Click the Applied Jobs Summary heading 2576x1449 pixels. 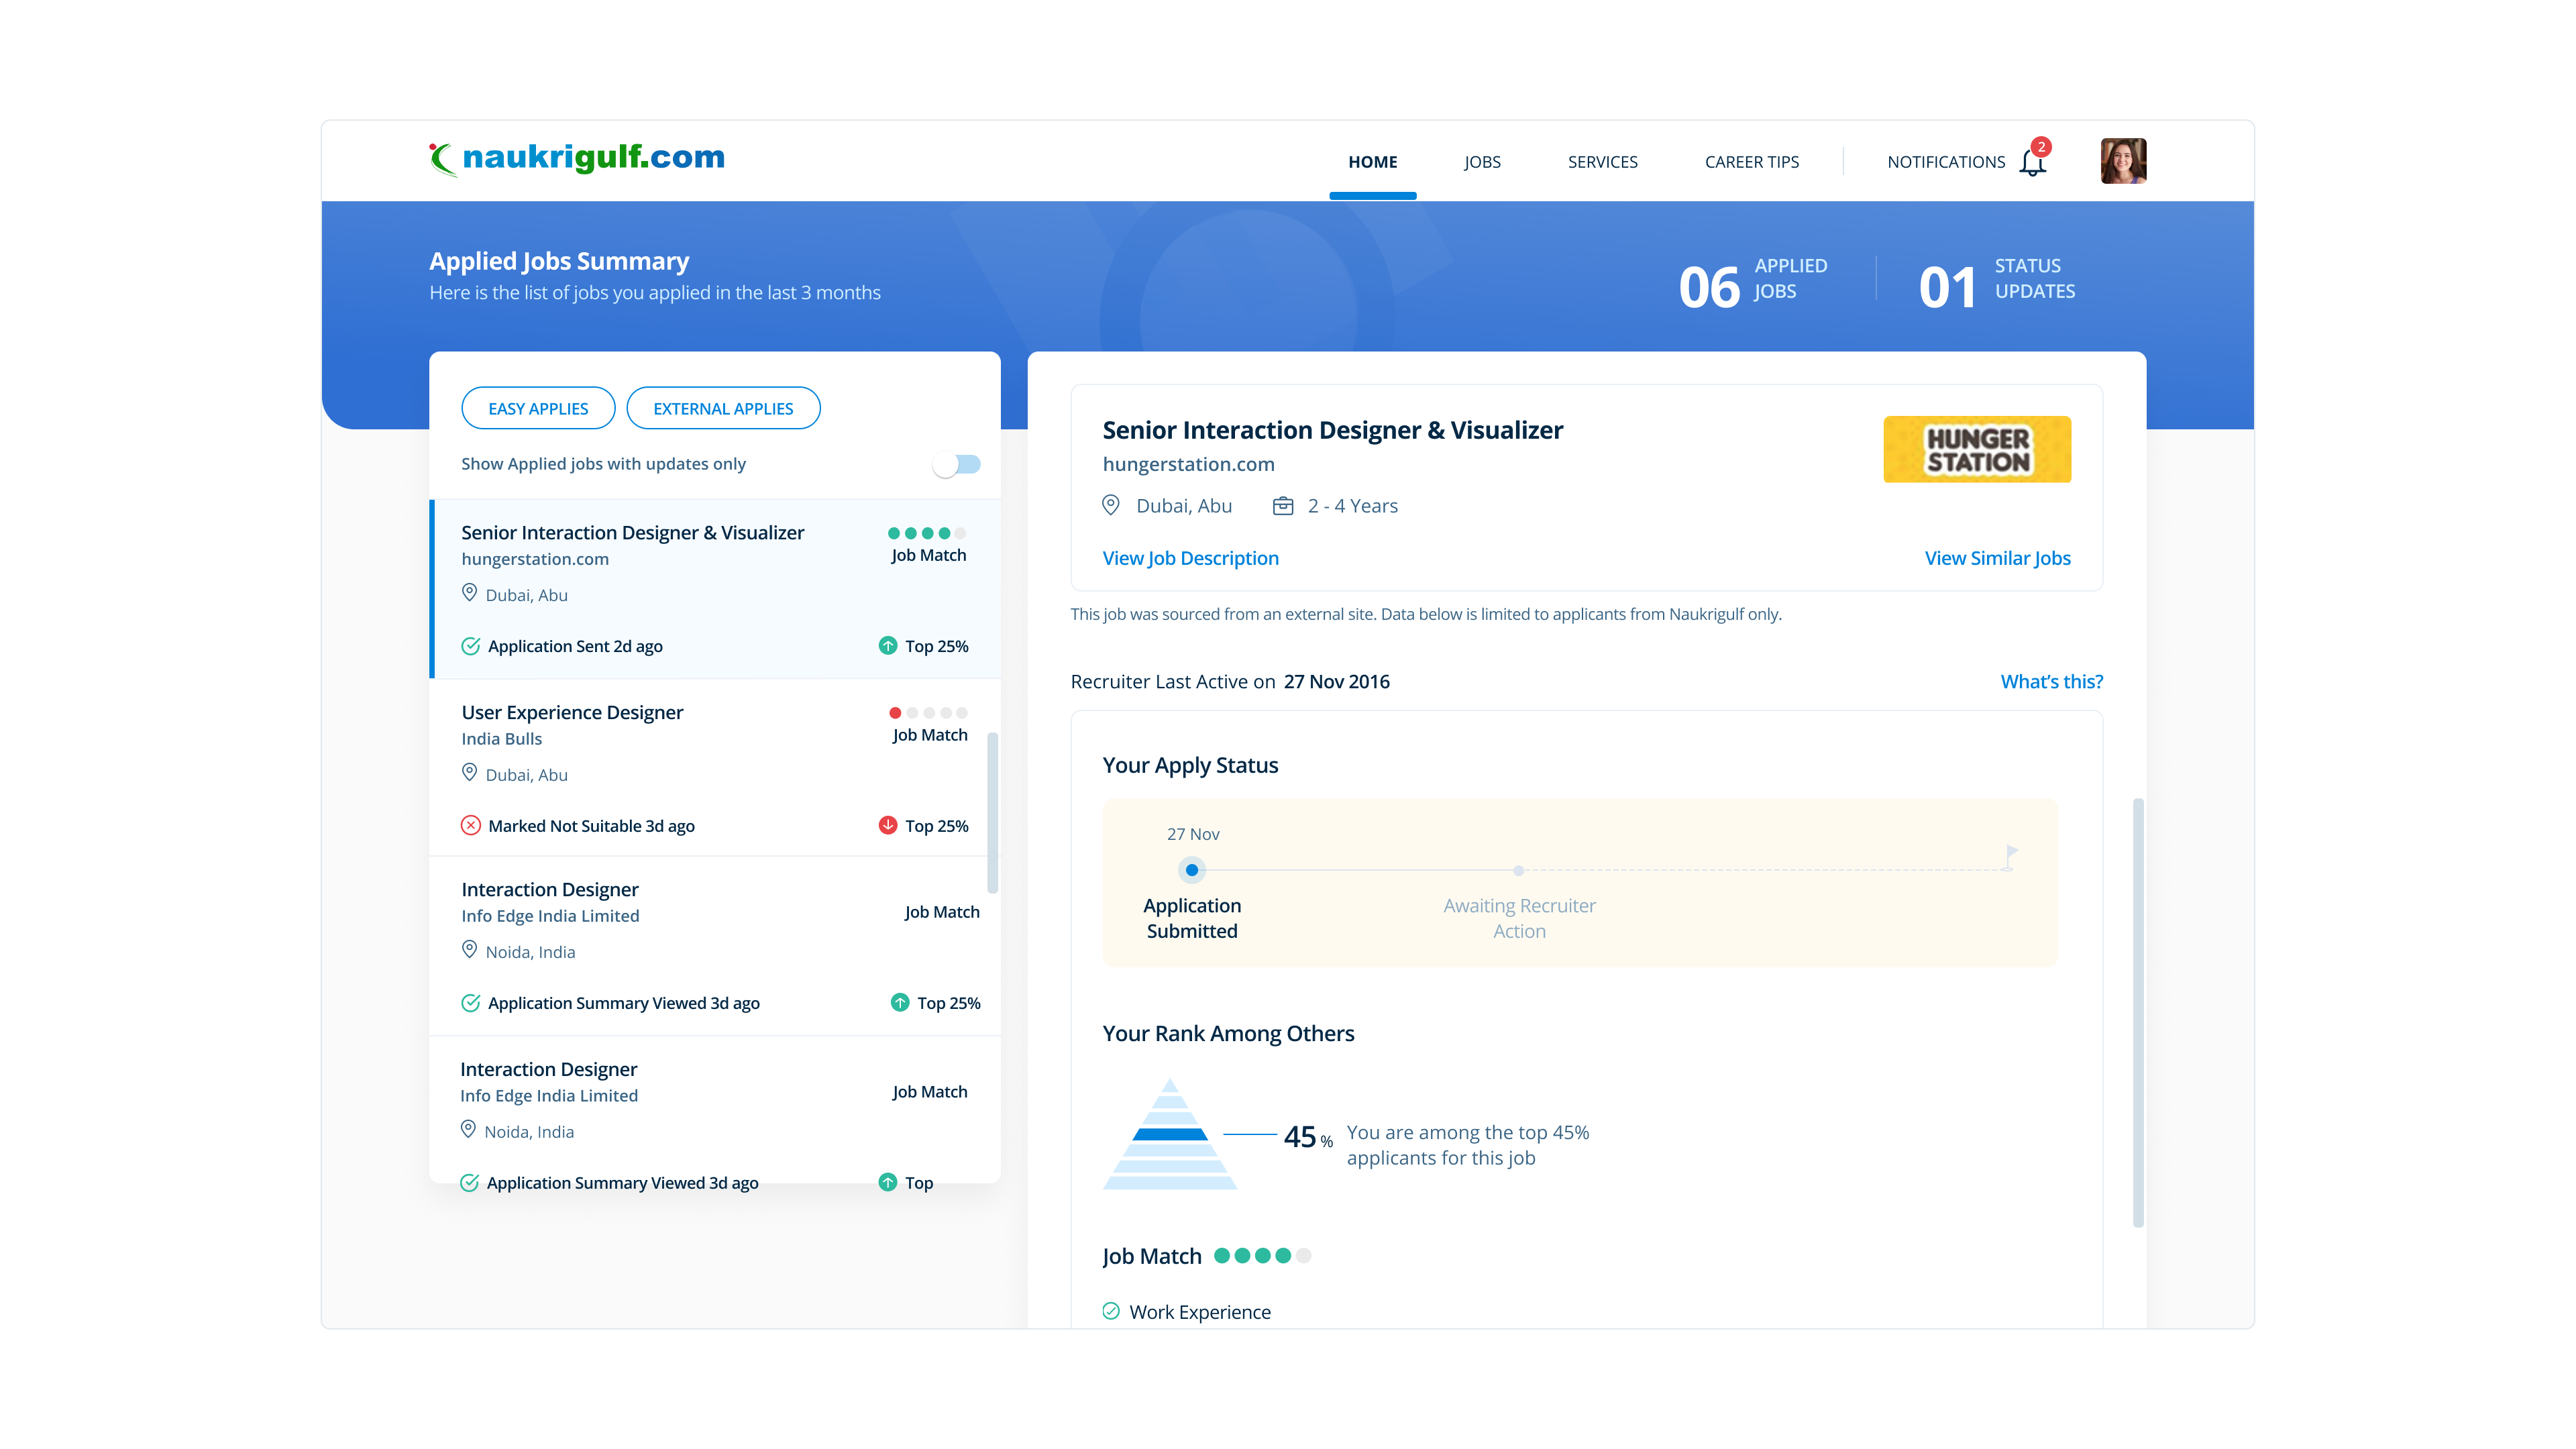559,261
